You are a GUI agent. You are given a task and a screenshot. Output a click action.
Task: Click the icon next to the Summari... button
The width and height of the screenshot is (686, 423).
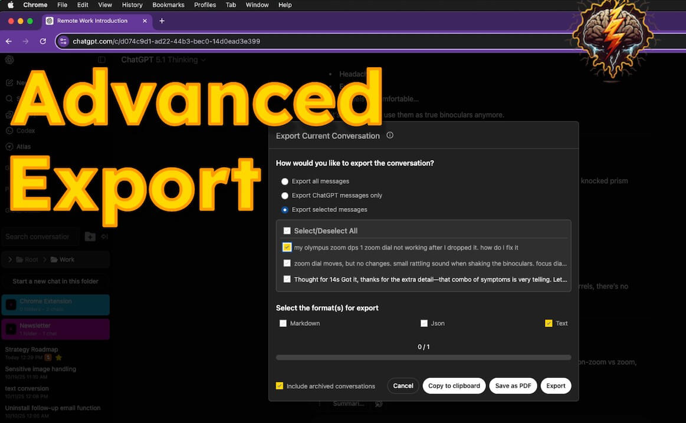tap(379, 404)
